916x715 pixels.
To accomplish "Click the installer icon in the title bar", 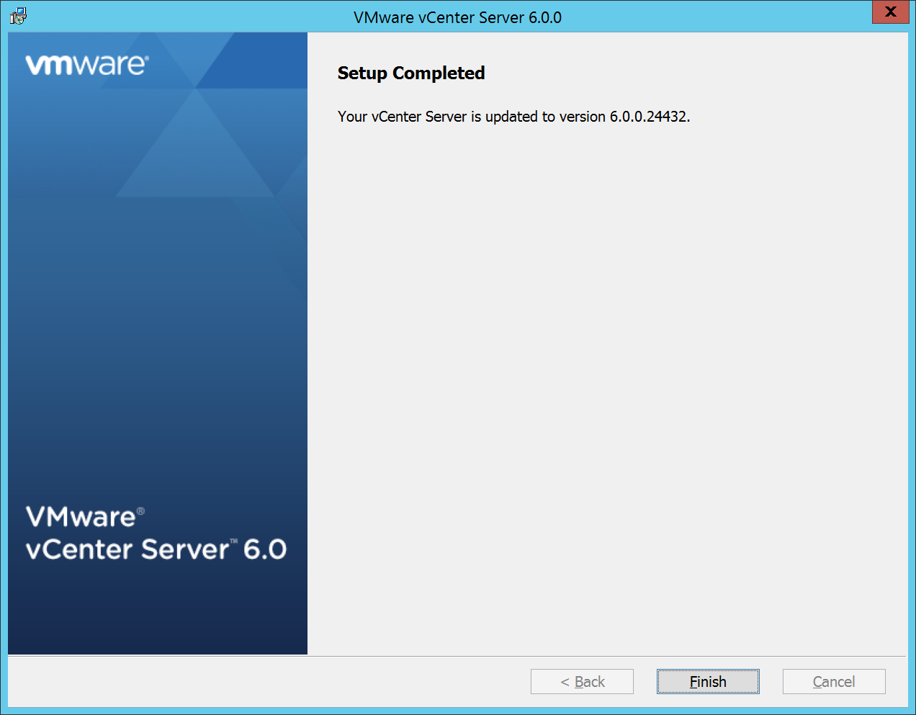I will click(18, 16).
